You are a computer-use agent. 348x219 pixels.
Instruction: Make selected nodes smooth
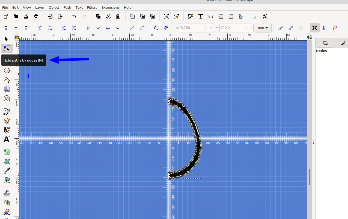click(98, 28)
